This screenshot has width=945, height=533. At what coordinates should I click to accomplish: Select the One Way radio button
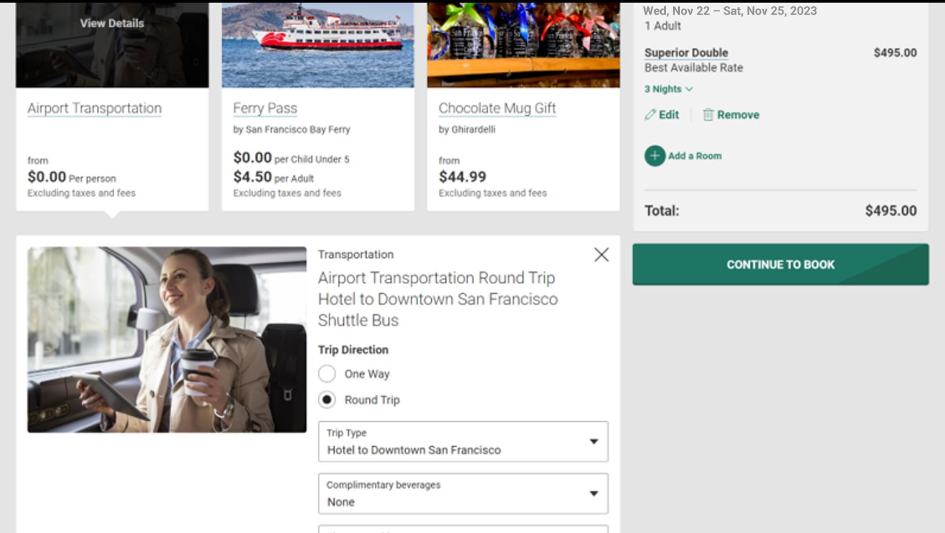click(x=327, y=374)
